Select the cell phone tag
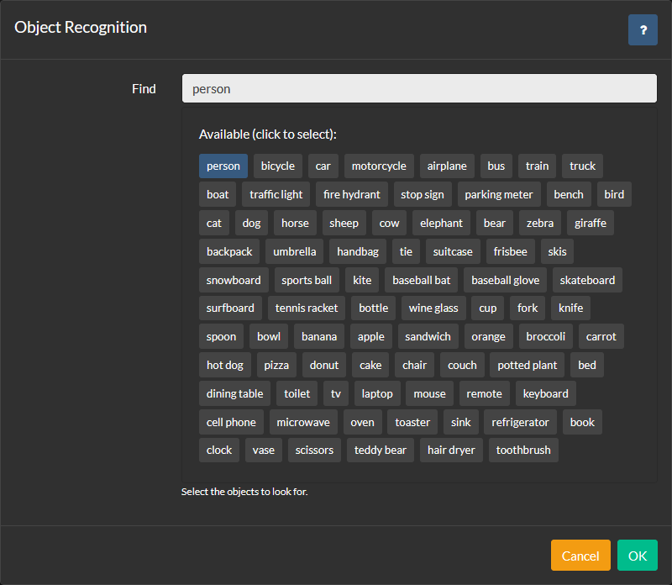672x585 pixels. coord(231,423)
